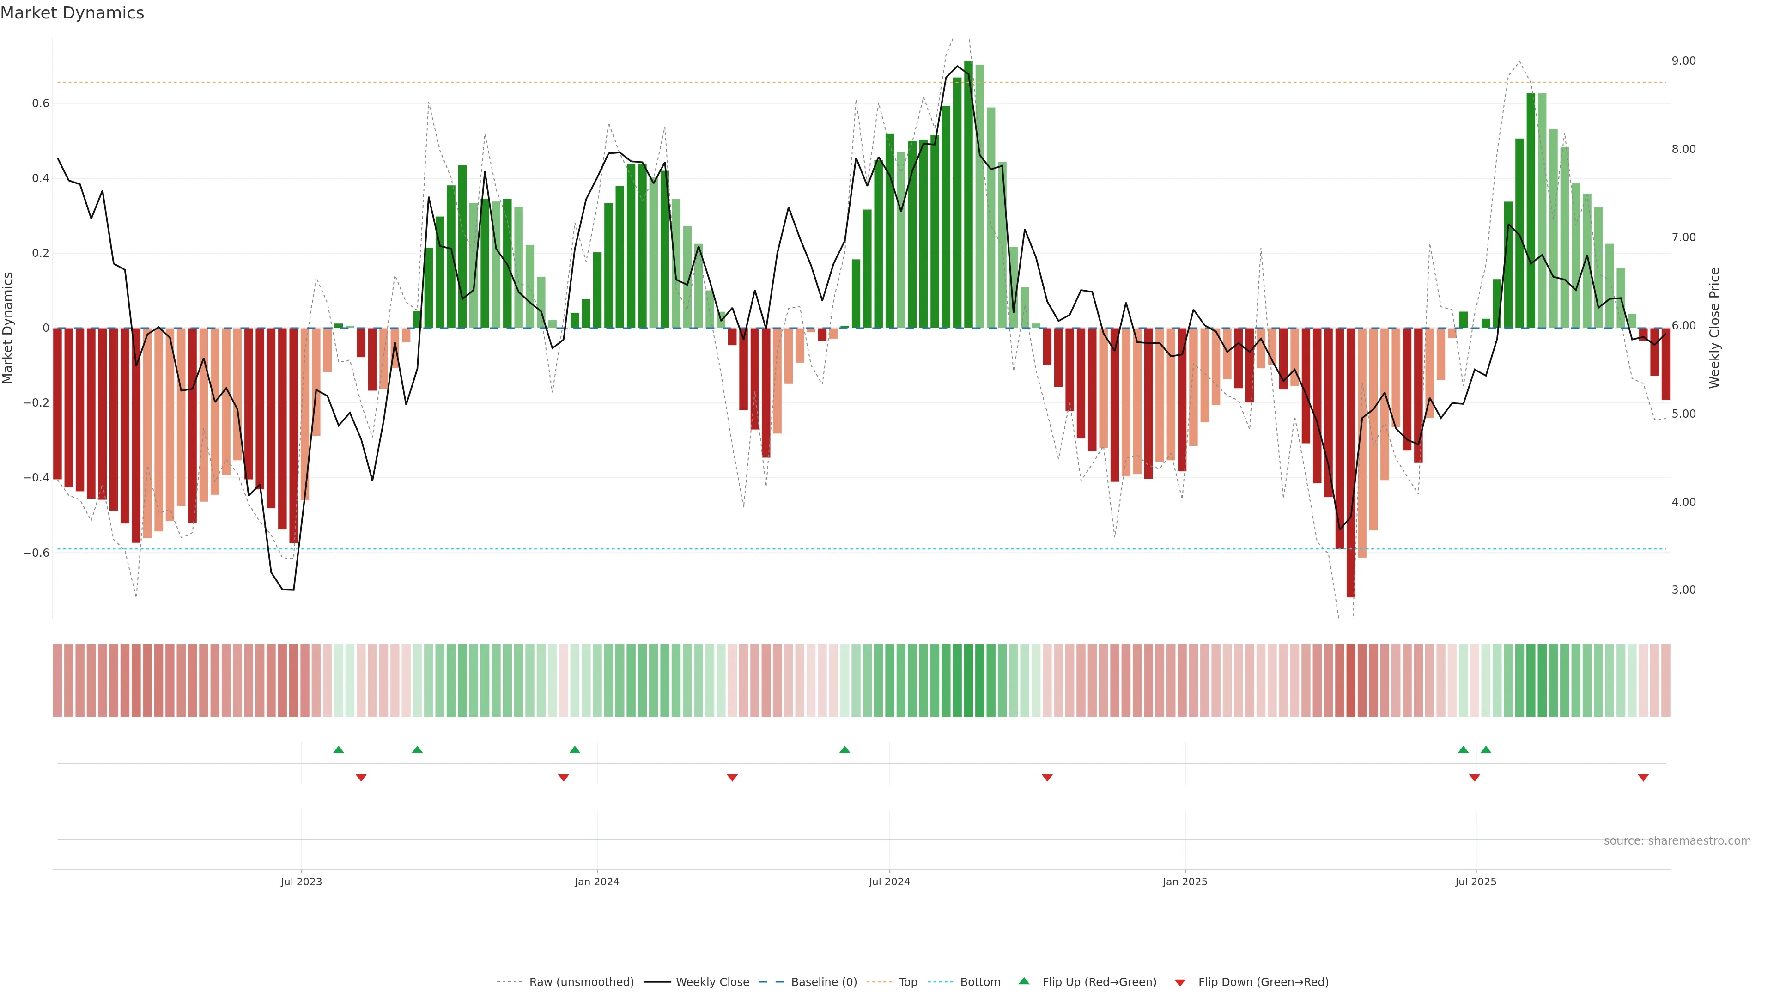The image size is (1774, 998).
Task: Click the Jul 2023 axis label
Action: coord(301,882)
